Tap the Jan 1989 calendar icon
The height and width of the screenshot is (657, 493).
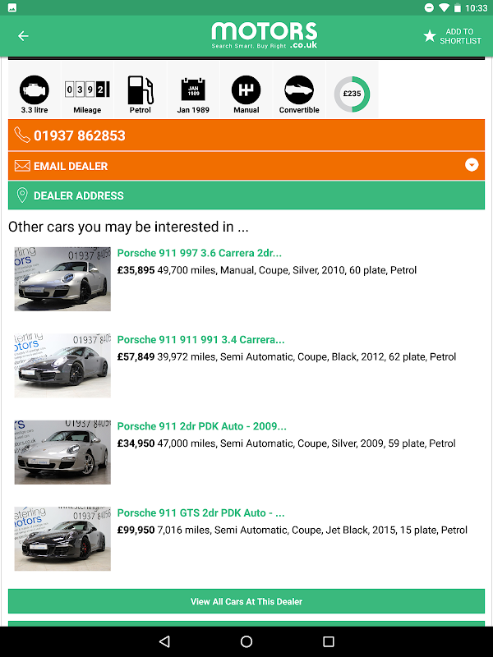(193, 90)
